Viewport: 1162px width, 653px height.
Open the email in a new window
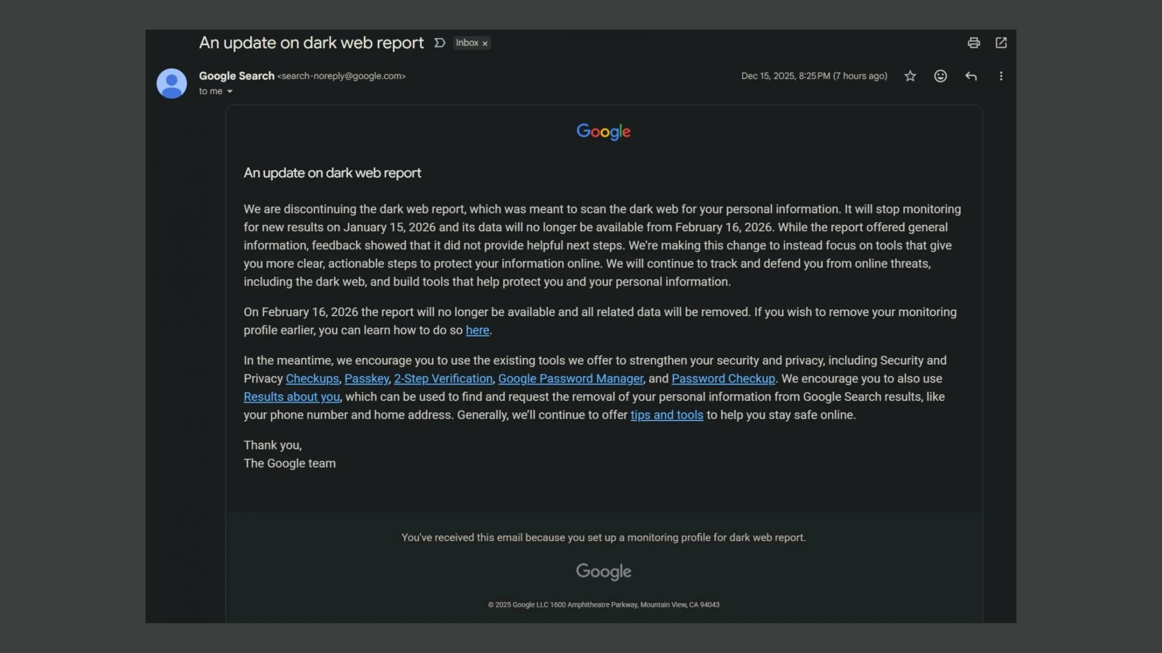(x=1001, y=42)
